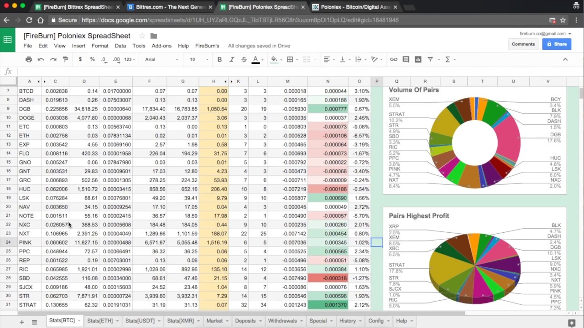Open the Arial font dropdown

click(x=162, y=59)
